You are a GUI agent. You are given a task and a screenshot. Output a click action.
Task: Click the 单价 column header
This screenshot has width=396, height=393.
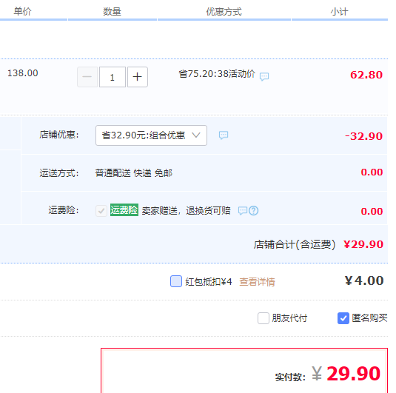pyautogui.click(x=22, y=11)
